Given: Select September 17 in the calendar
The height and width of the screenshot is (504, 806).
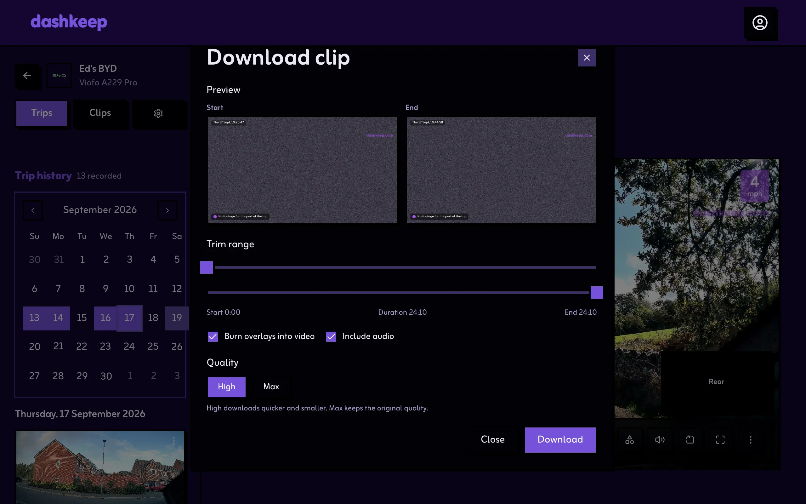Looking at the screenshot, I should [130, 318].
